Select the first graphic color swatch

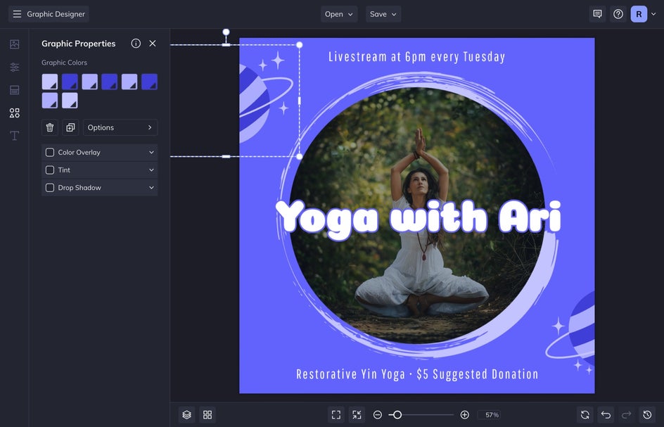[x=50, y=82]
